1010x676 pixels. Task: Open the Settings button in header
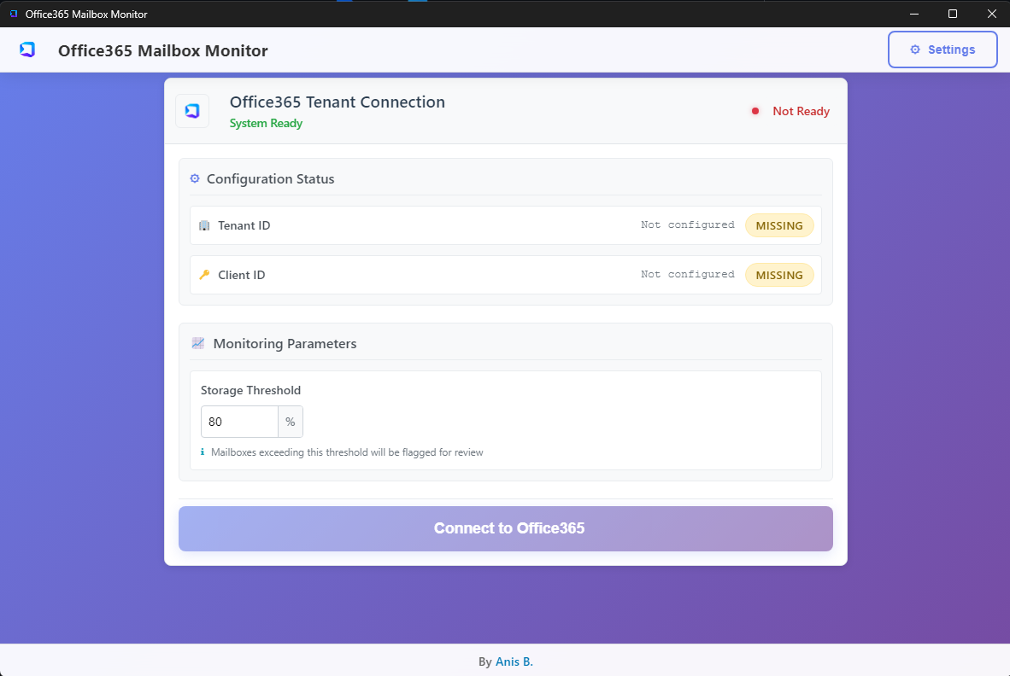(942, 50)
